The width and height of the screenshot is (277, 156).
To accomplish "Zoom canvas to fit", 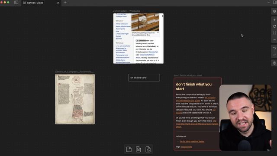I will coord(274,33).
